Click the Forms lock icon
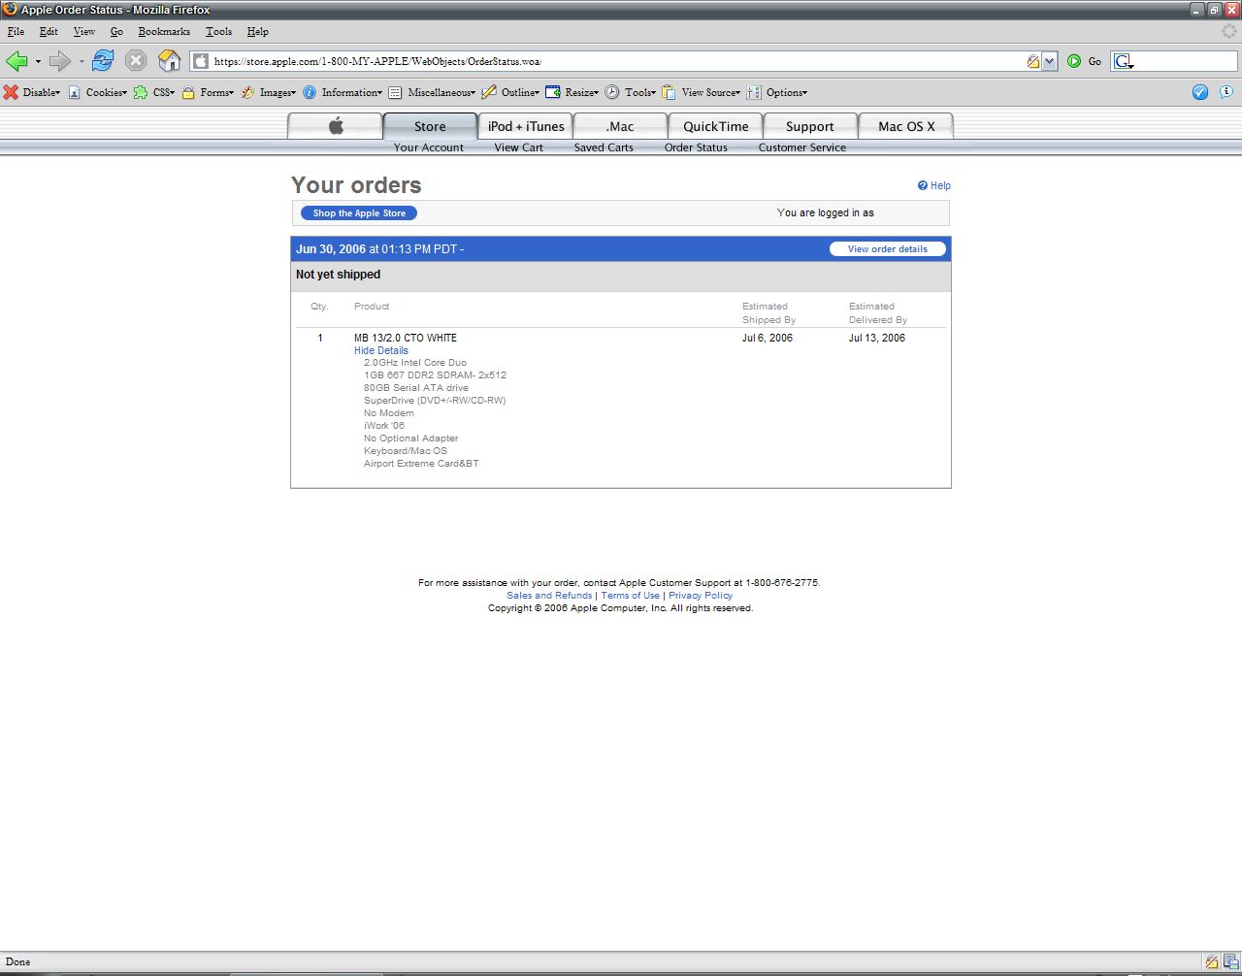Image resolution: width=1242 pixels, height=976 pixels. pyautogui.click(x=189, y=92)
